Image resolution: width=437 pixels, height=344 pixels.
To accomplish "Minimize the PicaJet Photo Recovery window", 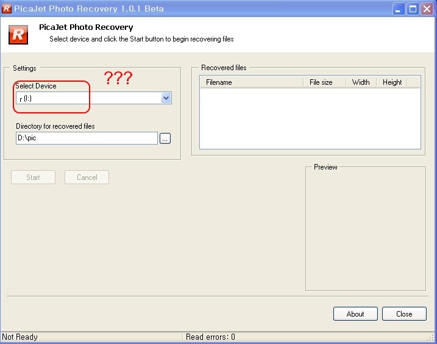I will point(399,9).
